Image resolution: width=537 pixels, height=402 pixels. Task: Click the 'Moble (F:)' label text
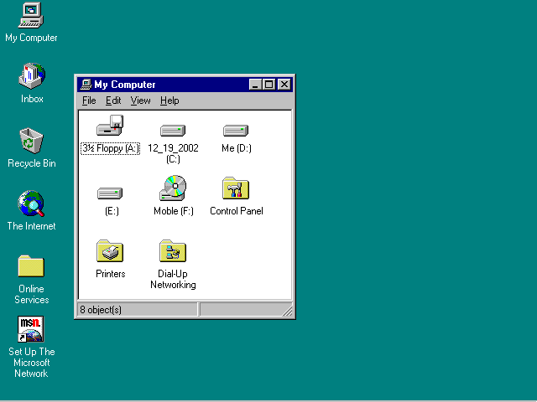point(174,211)
